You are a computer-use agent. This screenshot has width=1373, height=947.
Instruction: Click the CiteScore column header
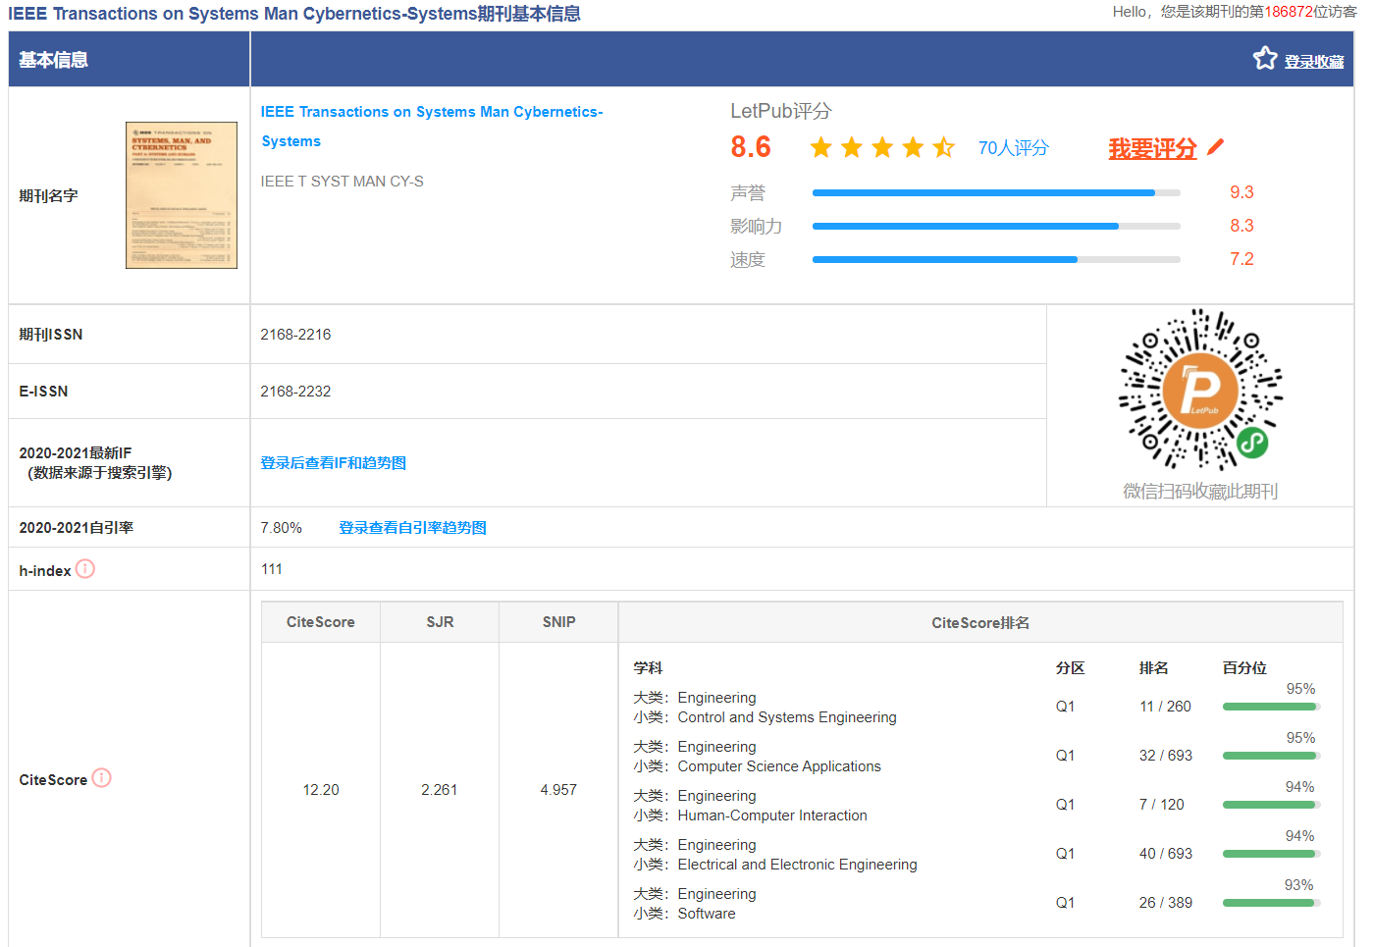pyautogui.click(x=321, y=622)
